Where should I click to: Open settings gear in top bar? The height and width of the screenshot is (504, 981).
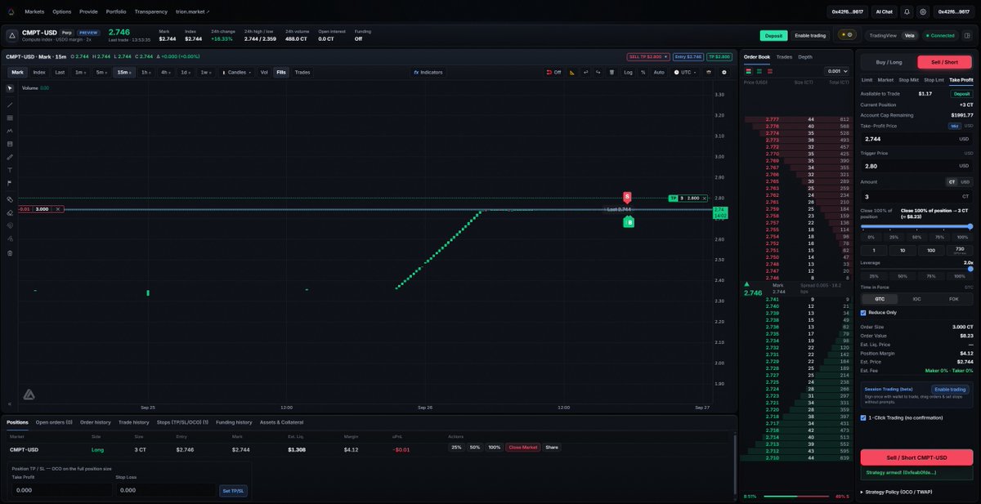coord(923,11)
